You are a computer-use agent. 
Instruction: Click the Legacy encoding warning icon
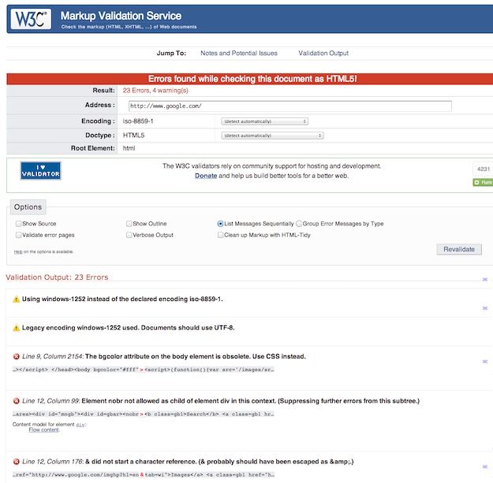(x=16, y=329)
